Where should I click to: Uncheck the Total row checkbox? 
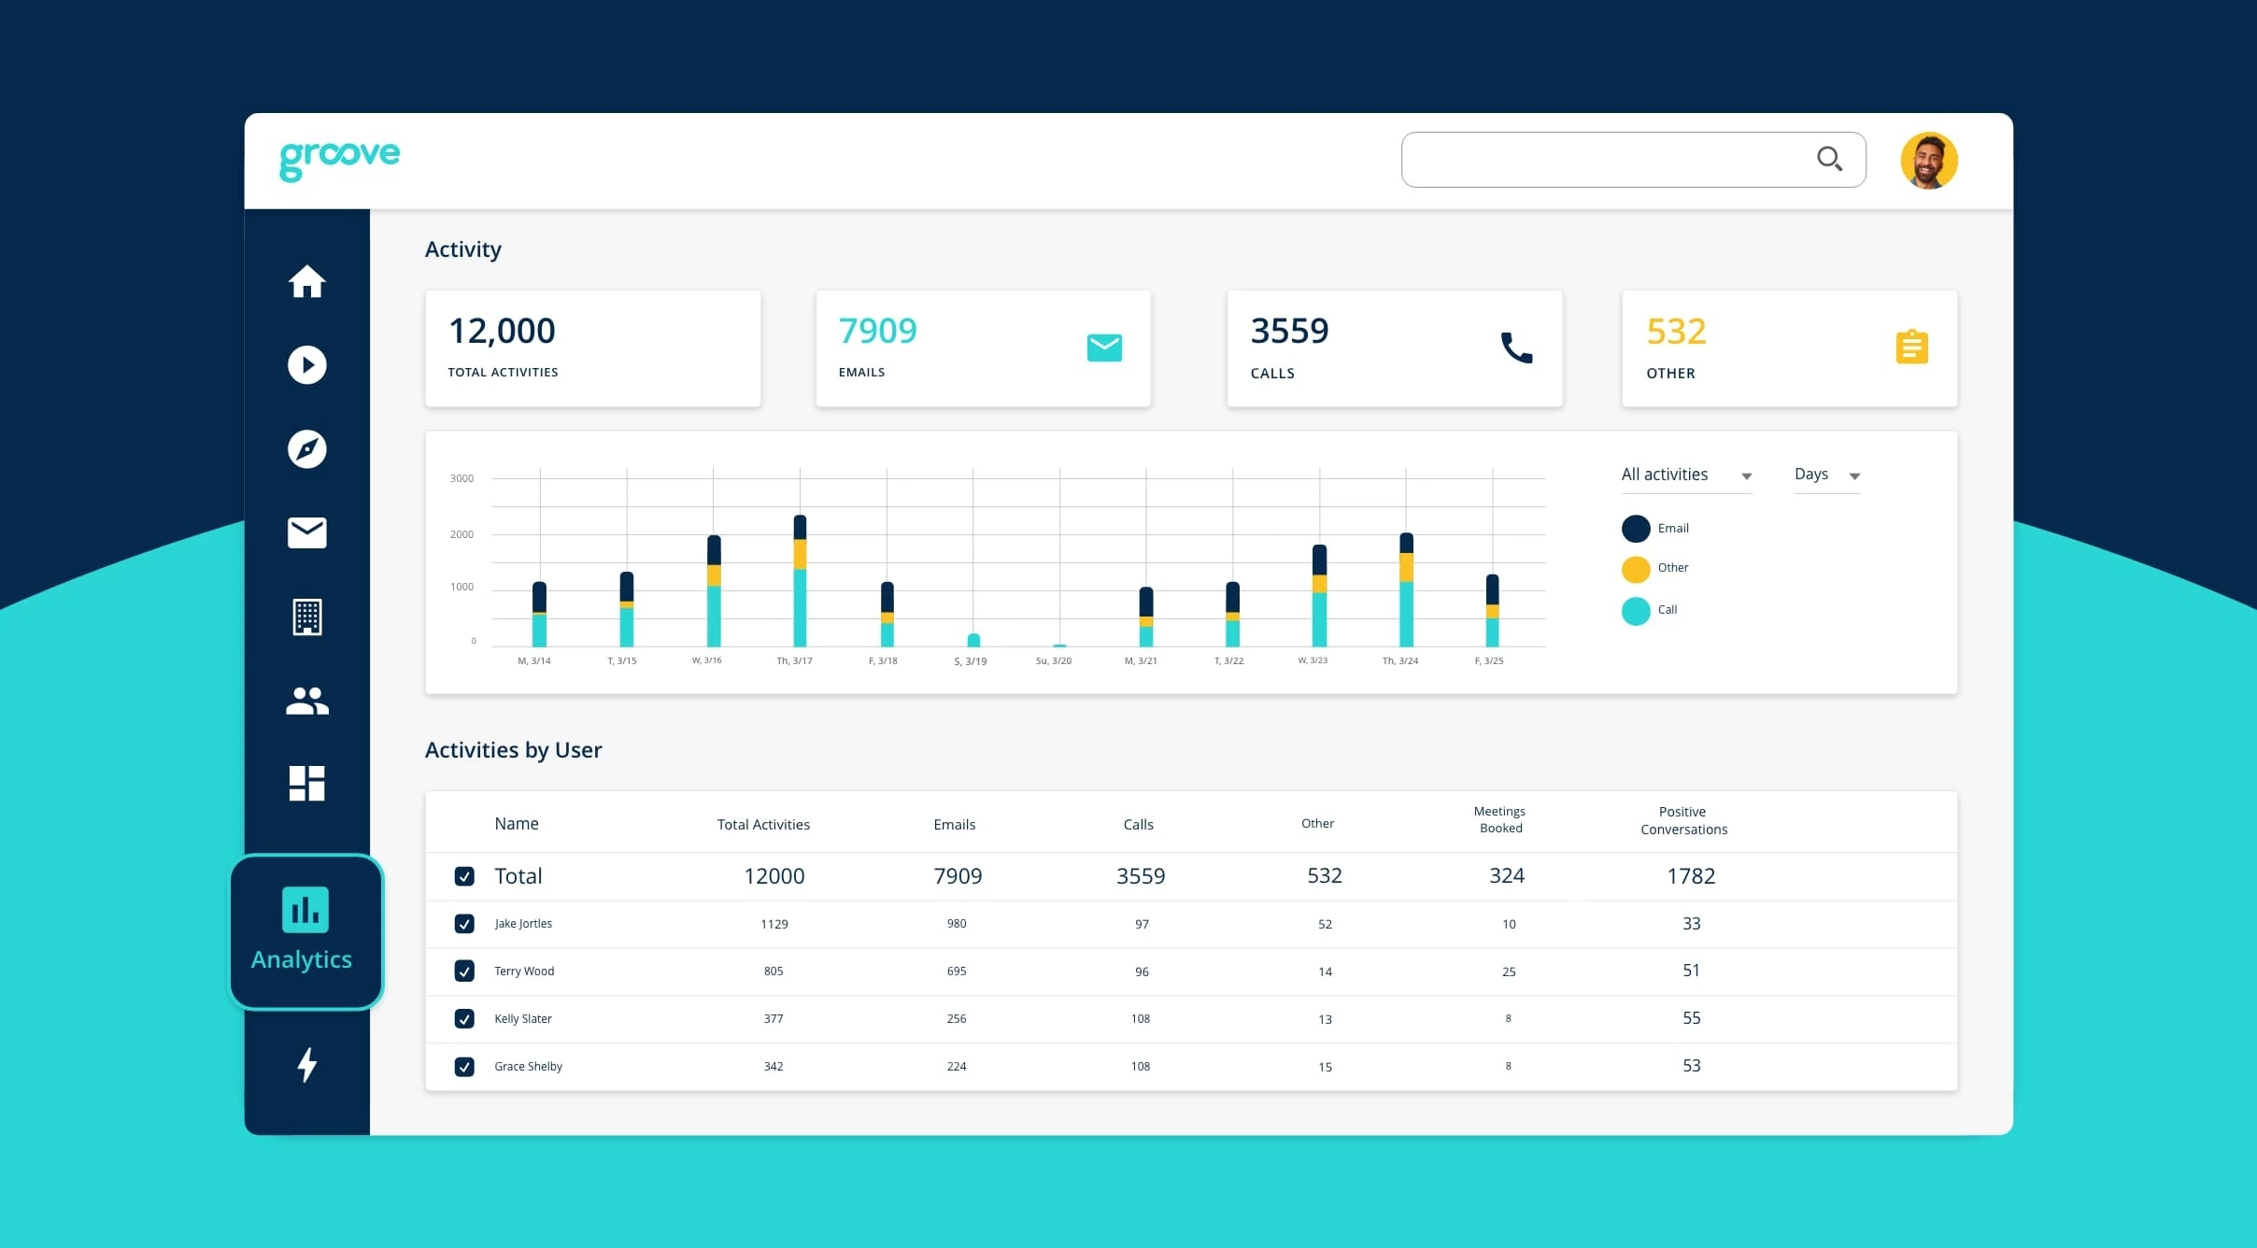click(x=464, y=876)
